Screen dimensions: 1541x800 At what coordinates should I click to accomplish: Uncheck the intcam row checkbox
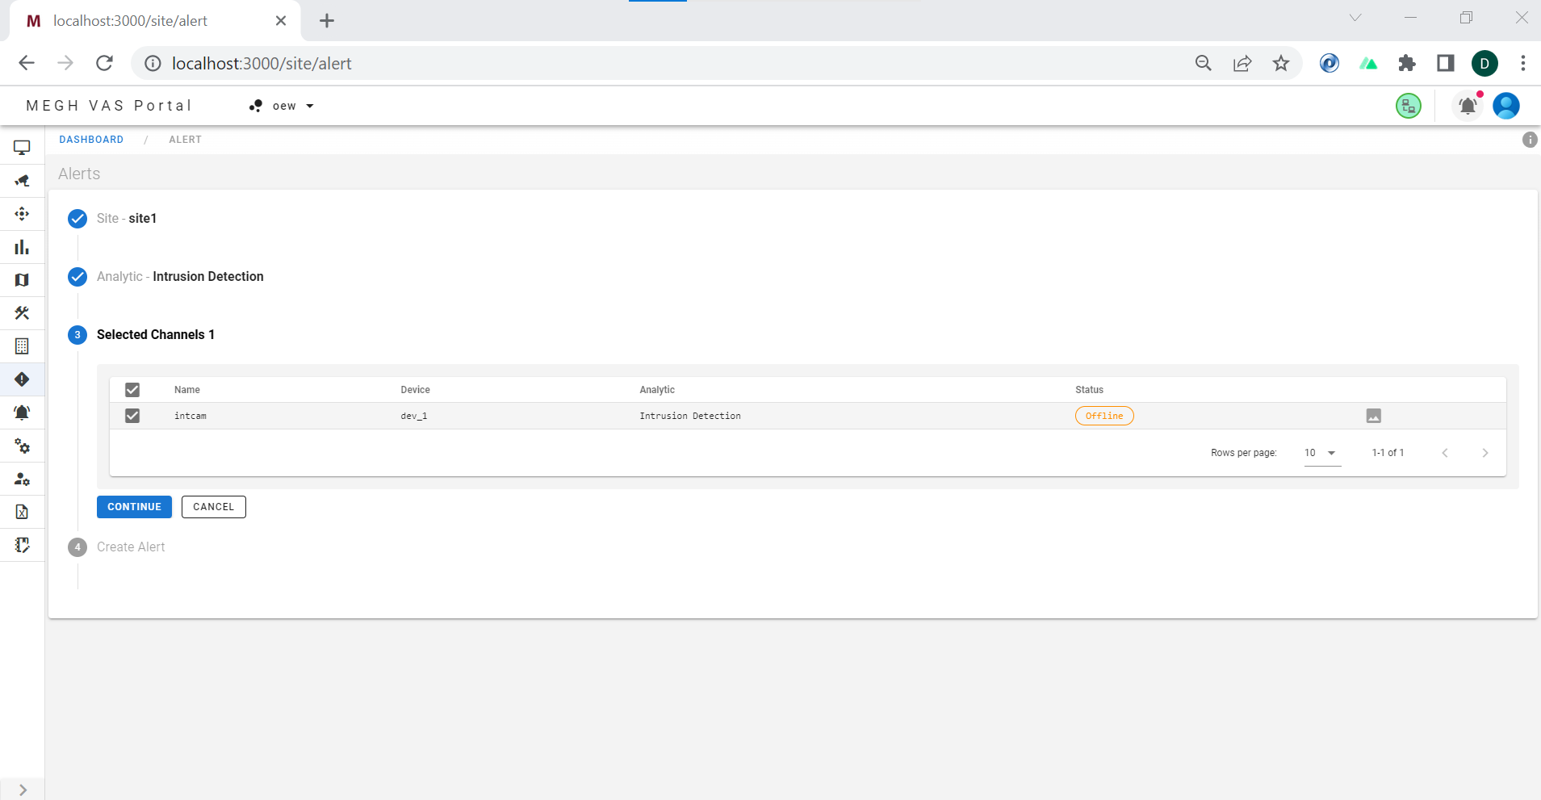pos(132,416)
